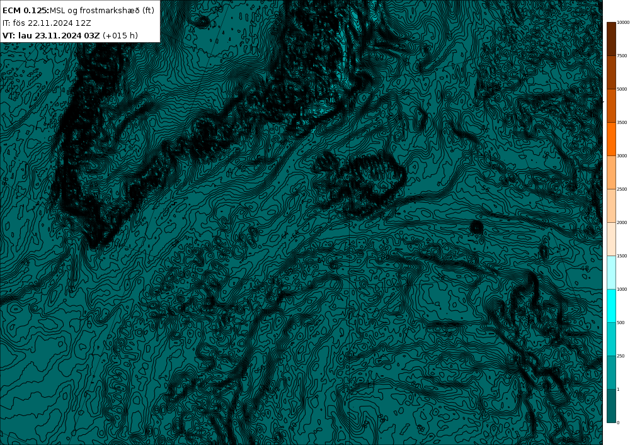
Task: Select the turquoise 250–500 colorbar segment
Action: (611, 339)
